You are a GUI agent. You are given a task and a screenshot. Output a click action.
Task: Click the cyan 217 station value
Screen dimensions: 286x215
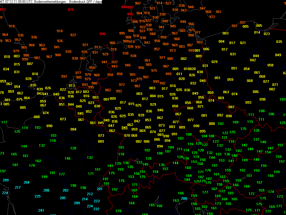click(18, 188)
